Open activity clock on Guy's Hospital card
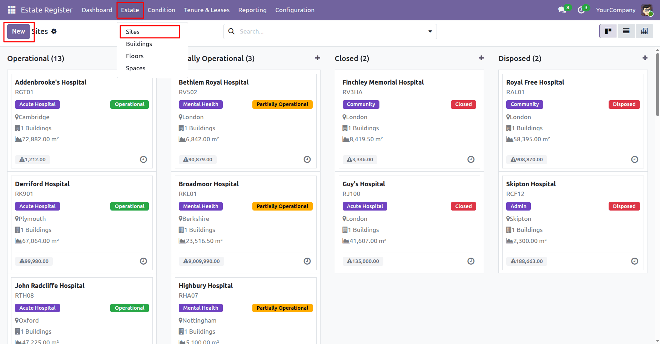This screenshot has width=660, height=344. pyautogui.click(x=471, y=261)
